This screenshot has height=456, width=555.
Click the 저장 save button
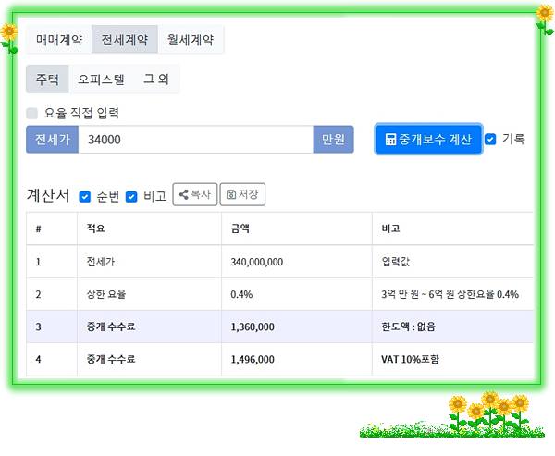tap(242, 194)
